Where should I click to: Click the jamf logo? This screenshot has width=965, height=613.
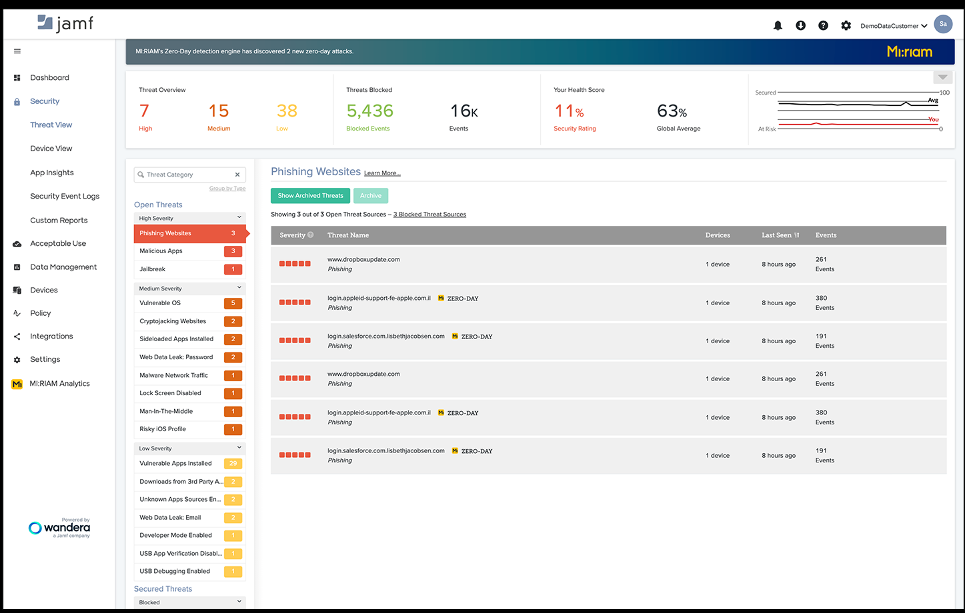coord(65,24)
